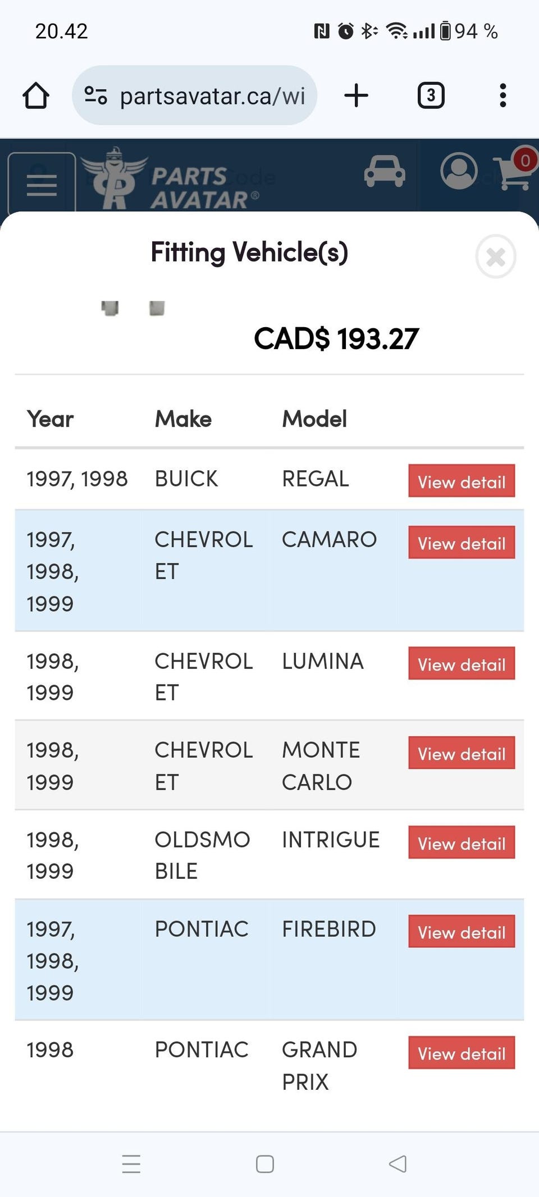View detail for Chevrolet Camaro

tap(462, 543)
